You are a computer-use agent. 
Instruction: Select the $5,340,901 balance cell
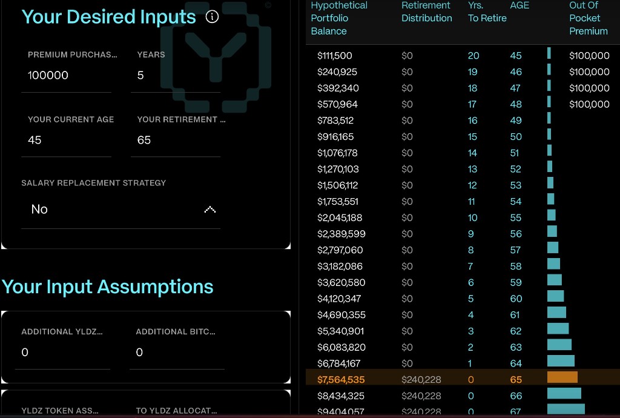click(340, 331)
